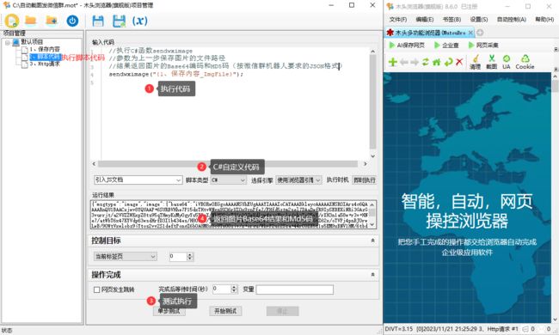This screenshot has height=335, width=559.
Task: Select tree item 3、Http请求
Action: (45, 64)
